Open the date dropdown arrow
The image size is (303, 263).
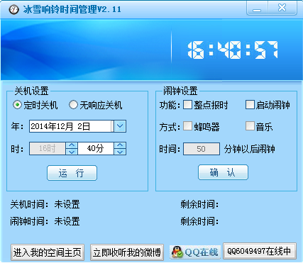(120, 126)
